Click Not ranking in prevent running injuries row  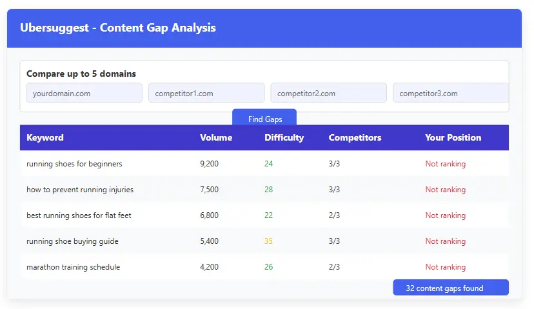point(446,190)
